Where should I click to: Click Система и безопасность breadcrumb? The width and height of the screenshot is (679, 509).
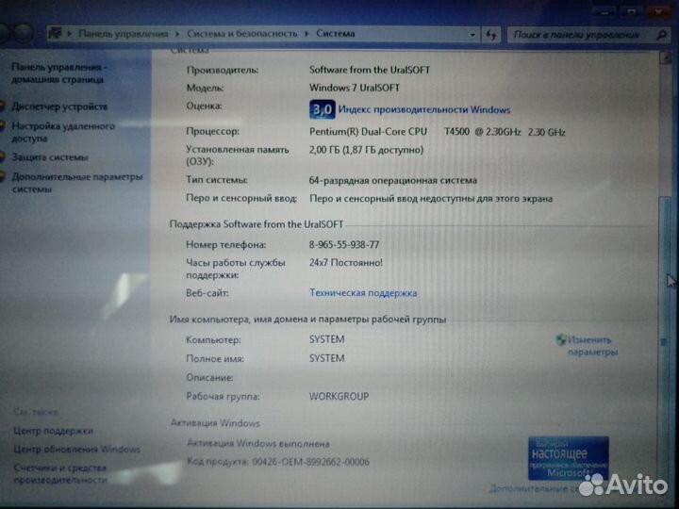pos(242,34)
